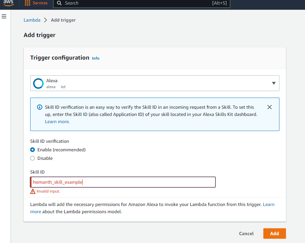305x243 pixels.
Task: Focus the Skill ID text field
Action: click(123, 182)
